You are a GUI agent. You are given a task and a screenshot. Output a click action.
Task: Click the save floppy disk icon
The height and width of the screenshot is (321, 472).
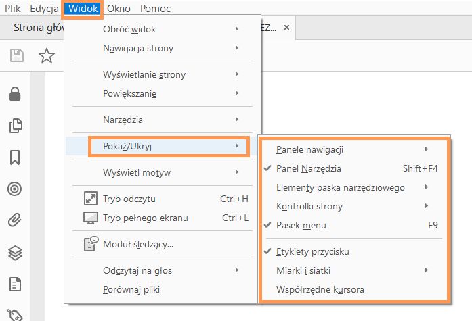17,55
